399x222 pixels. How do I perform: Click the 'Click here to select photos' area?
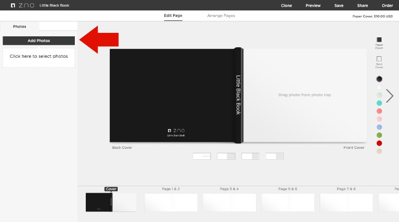pyautogui.click(x=39, y=57)
